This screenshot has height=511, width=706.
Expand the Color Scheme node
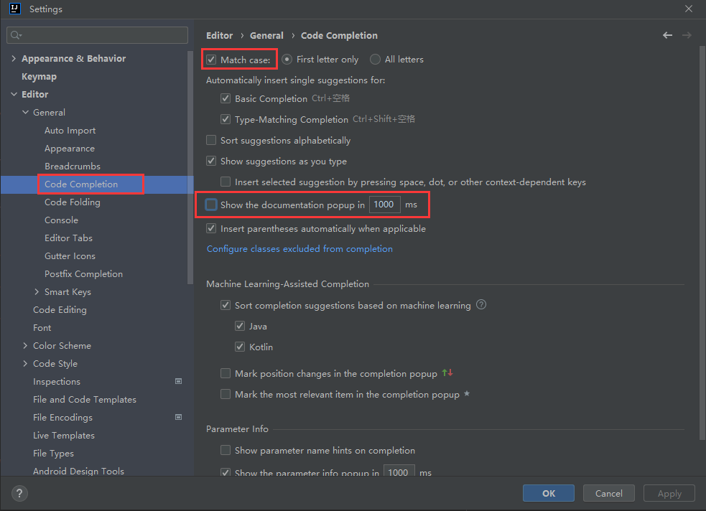[x=25, y=345]
